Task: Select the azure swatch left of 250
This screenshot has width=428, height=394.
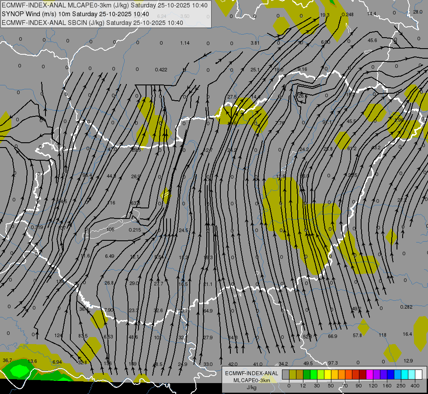Action: 398,375
